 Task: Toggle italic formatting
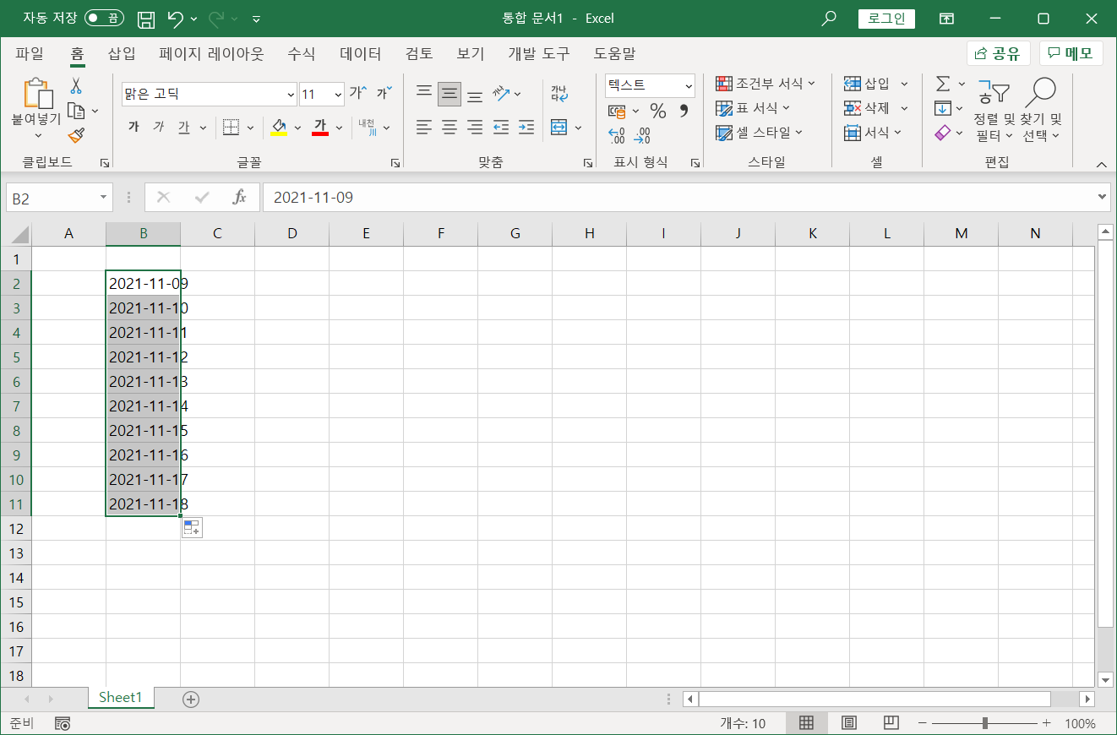click(159, 128)
